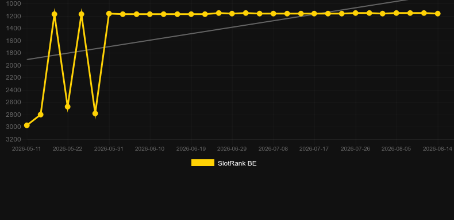Select the data point at 2026-07-17

314,14
